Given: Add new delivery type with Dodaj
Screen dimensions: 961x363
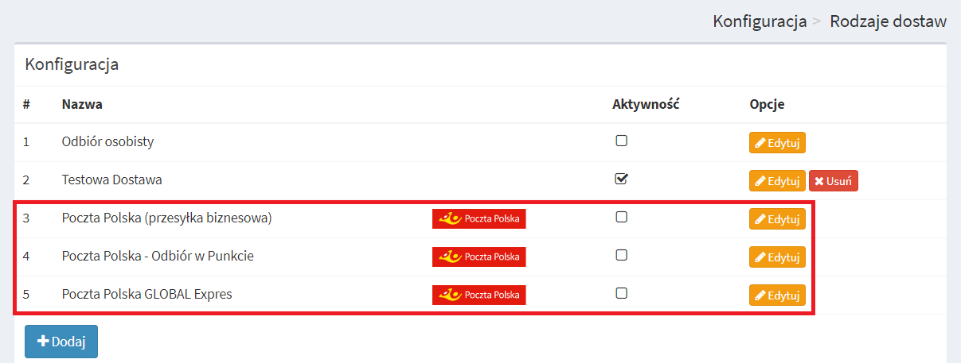Looking at the screenshot, I should 61,342.
